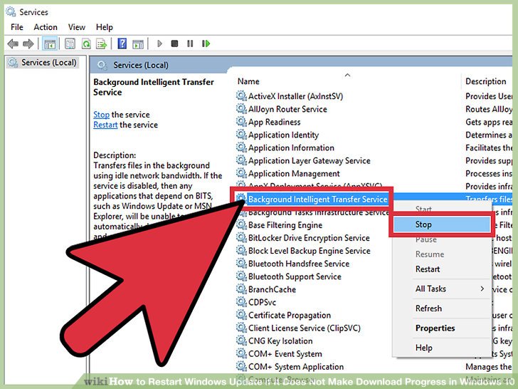Choose Refresh in the context menu
Screen dimensions: 518x389
pyautogui.click(x=442, y=308)
